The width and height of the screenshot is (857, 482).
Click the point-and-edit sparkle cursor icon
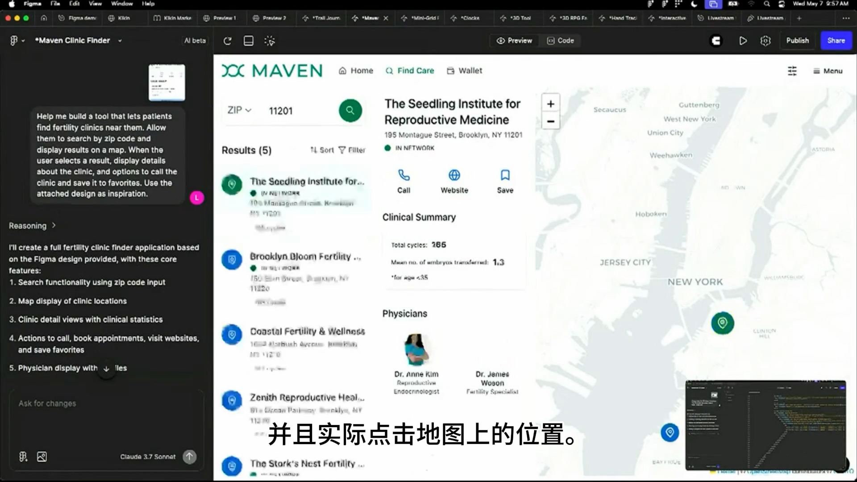tap(270, 41)
